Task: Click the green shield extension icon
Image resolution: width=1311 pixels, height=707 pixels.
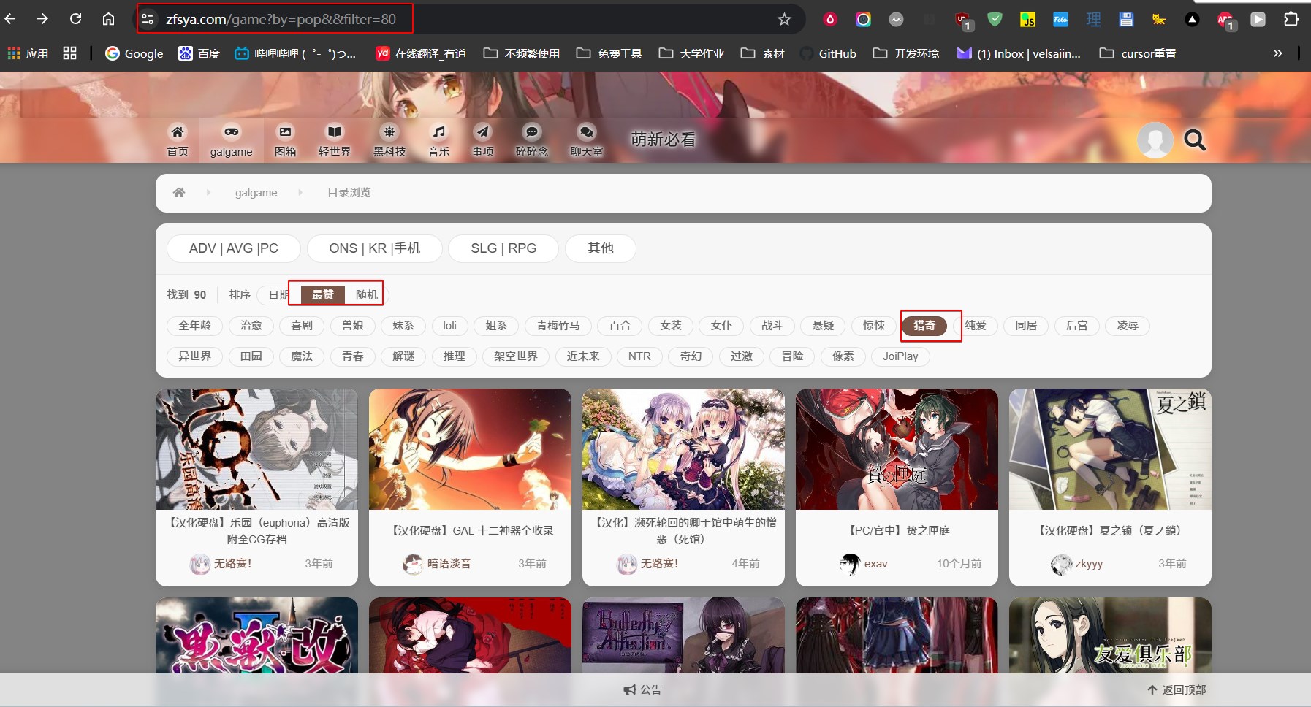Action: click(x=995, y=19)
